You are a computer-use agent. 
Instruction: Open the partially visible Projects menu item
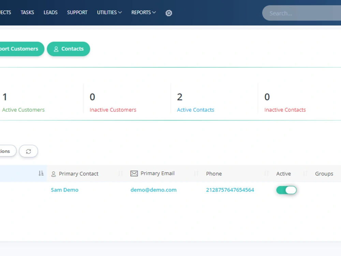(5, 12)
